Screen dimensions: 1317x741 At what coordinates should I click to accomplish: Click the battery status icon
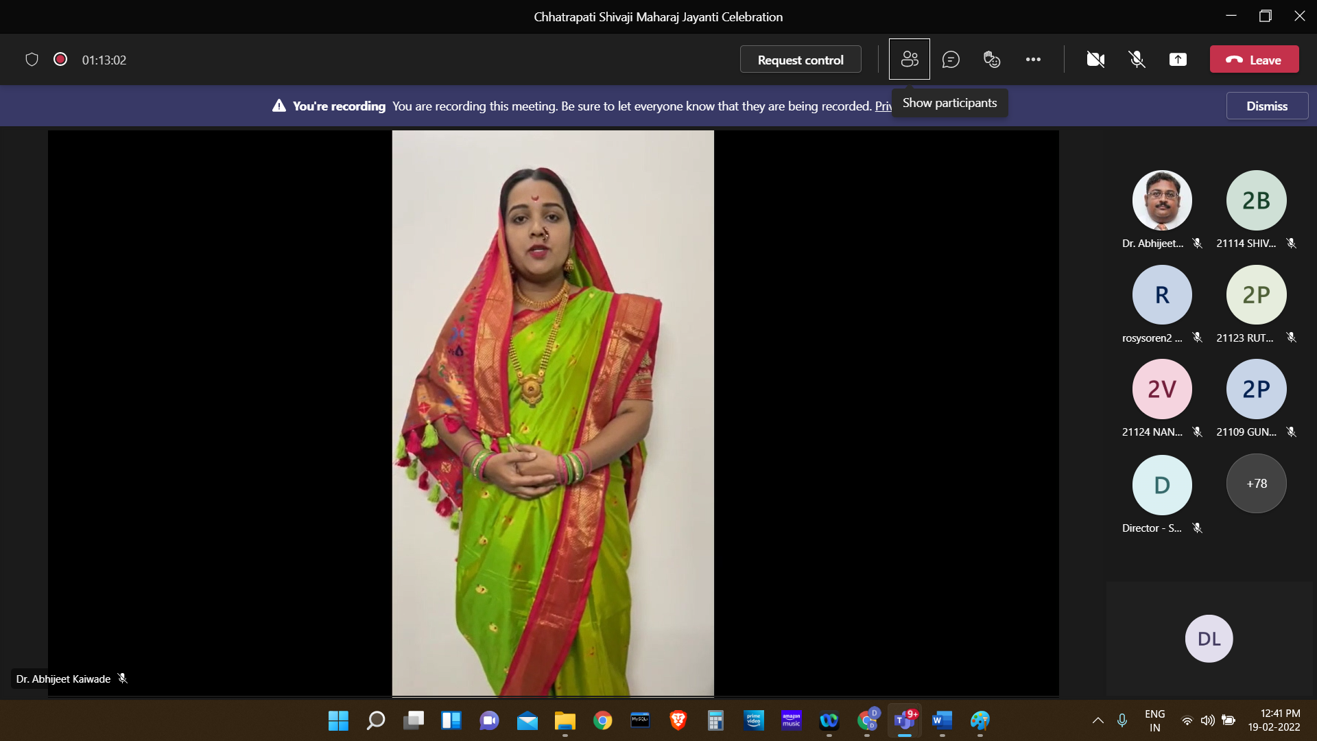pyautogui.click(x=1229, y=720)
